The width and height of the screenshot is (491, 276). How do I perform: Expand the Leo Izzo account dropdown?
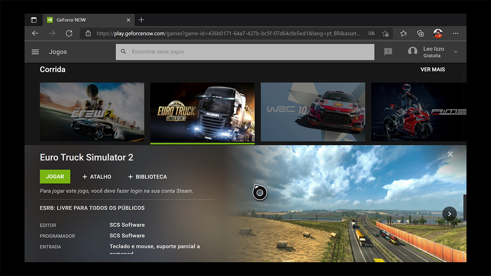point(456,52)
